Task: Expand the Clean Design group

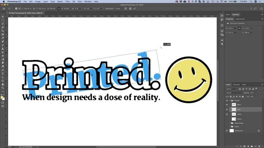Action: pos(230,123)
